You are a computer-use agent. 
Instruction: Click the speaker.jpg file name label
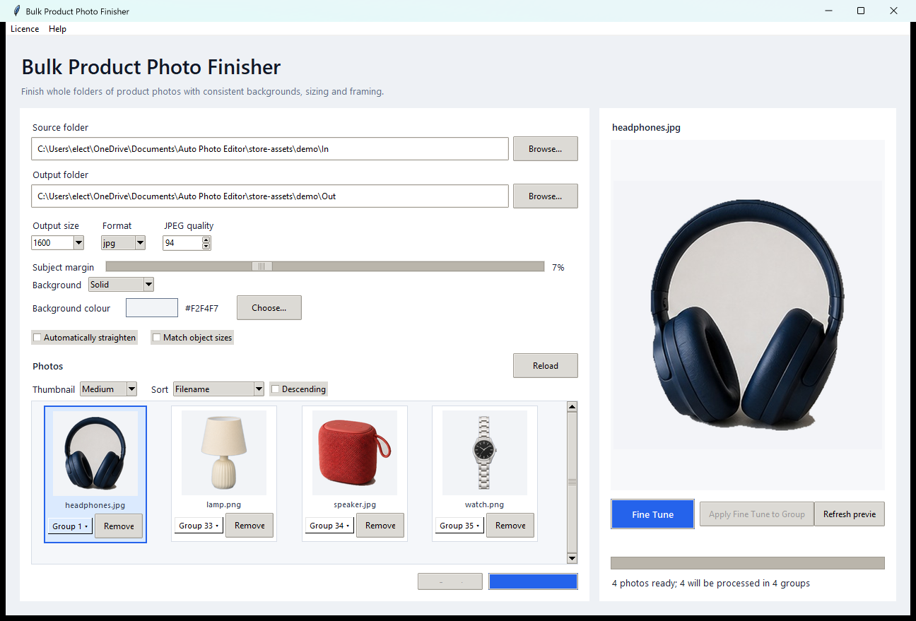(355, 505)
